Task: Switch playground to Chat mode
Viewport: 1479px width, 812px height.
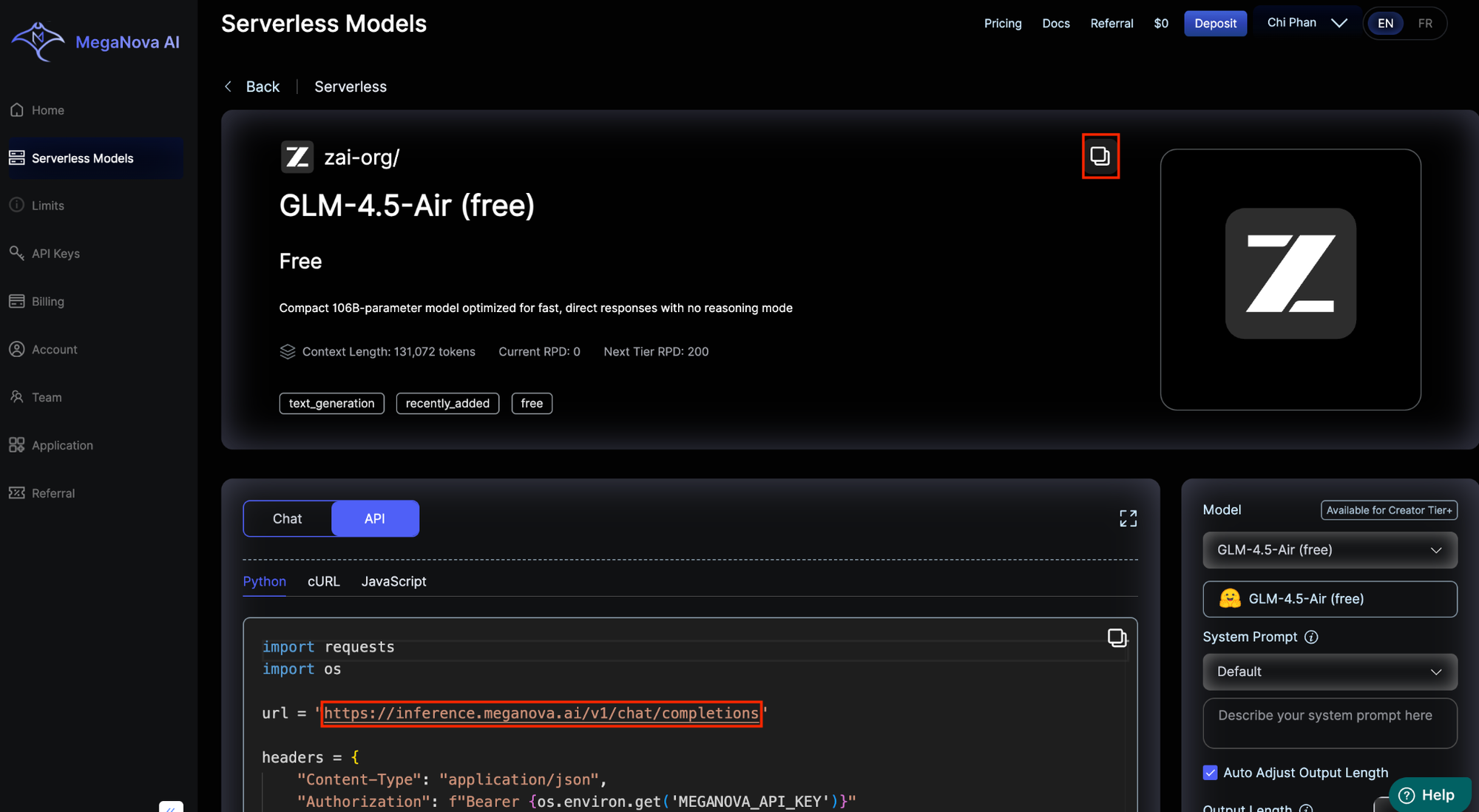Action: click(x=288, y=519)
